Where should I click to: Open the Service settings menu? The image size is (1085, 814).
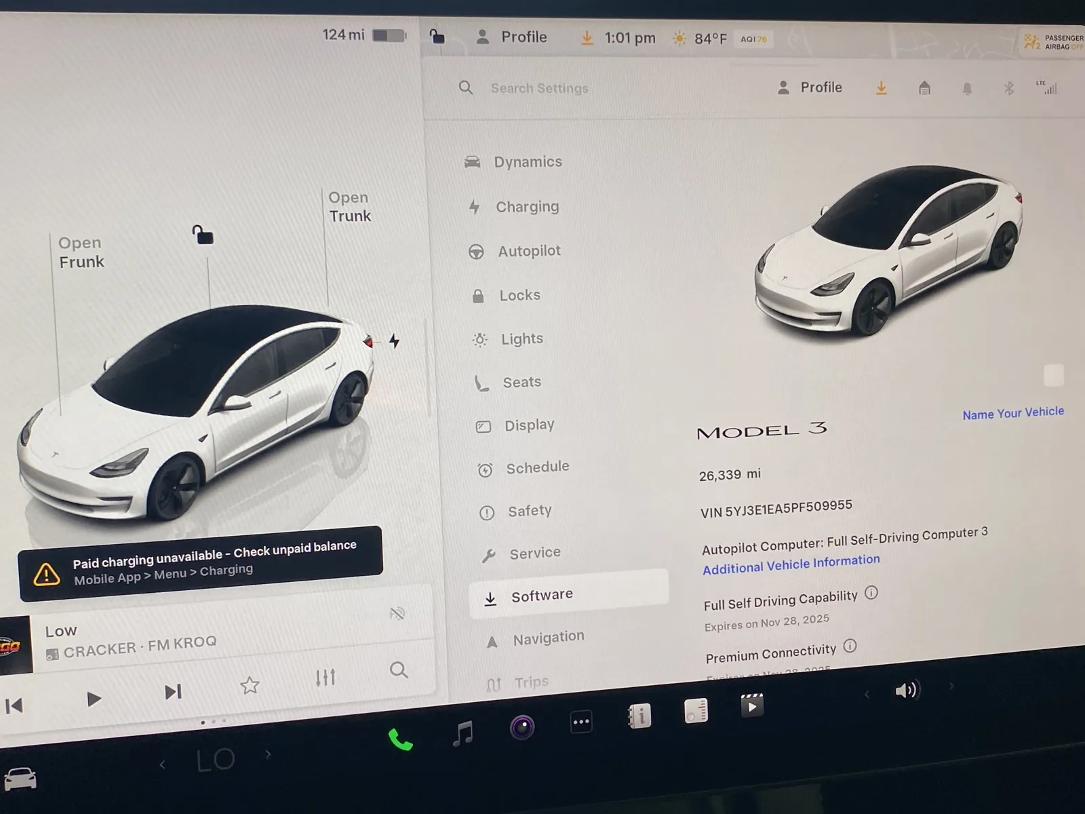click(521, 554)
